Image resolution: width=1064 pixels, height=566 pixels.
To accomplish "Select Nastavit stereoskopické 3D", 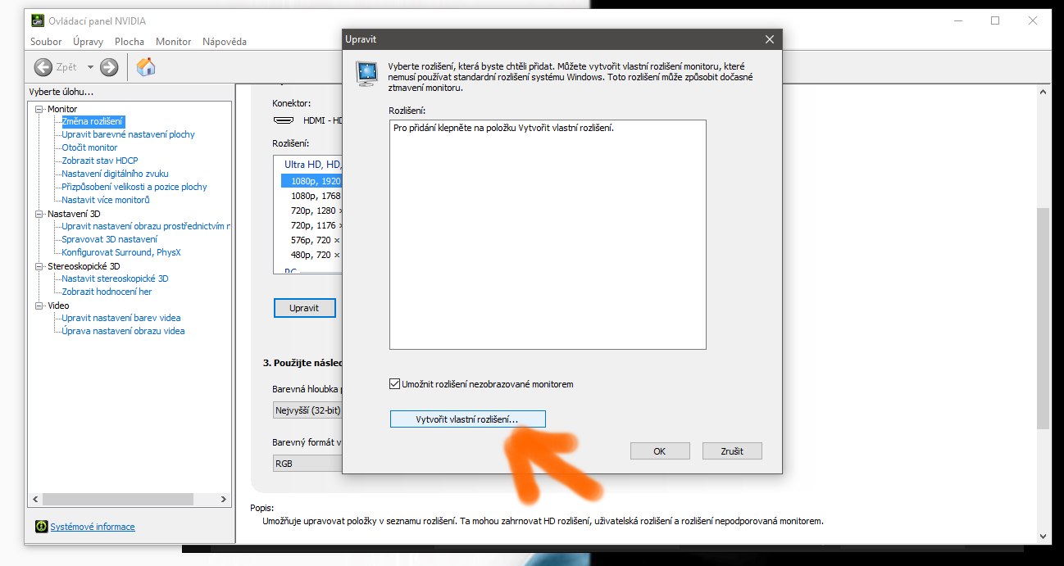I will (115, 278).
